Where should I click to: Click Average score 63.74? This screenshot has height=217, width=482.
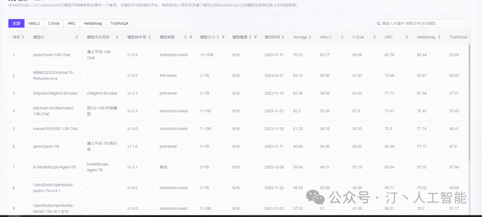(x=298, y=75)
